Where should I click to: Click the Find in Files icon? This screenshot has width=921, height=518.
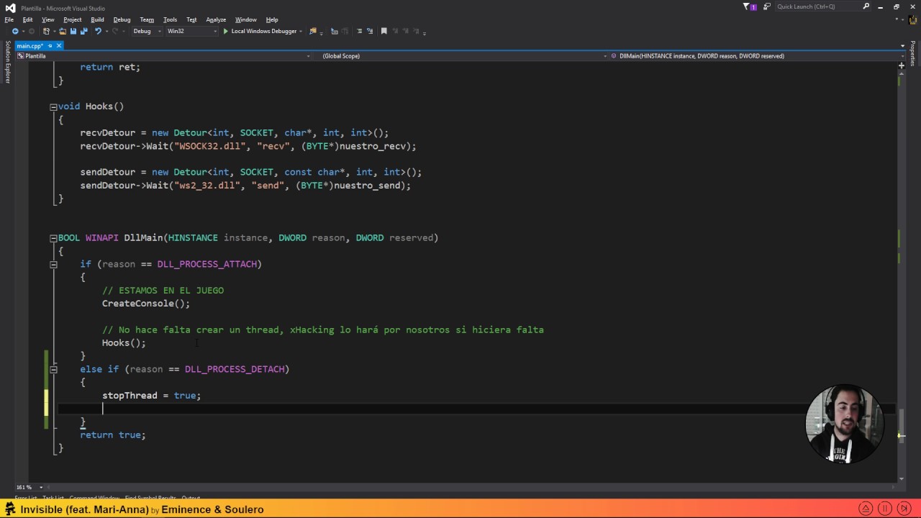click(312, 31)
